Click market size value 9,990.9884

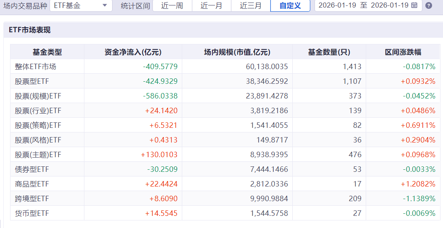pyautogui.click(x=269, y=198)
